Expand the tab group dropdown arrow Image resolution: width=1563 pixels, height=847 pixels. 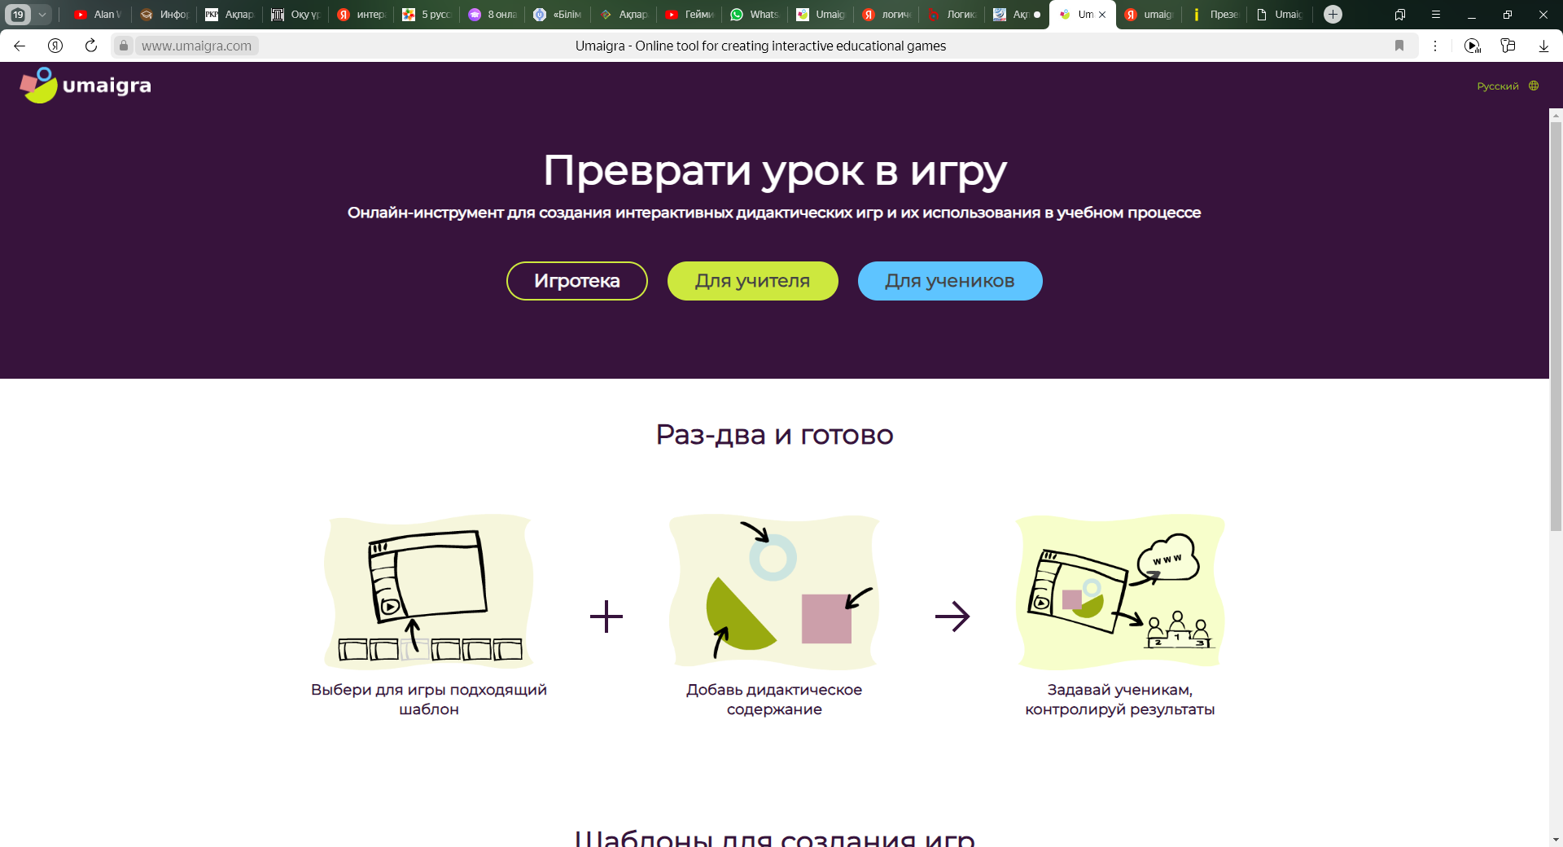[x=42, y=14]
